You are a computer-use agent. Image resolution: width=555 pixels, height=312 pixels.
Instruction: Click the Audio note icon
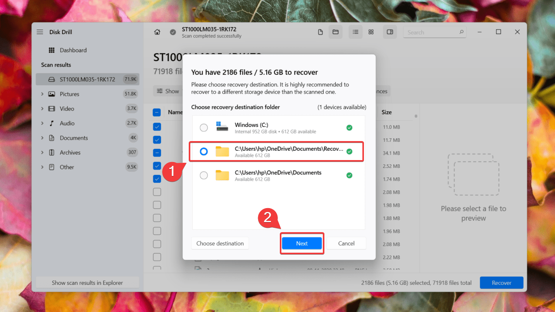point(52,123)
